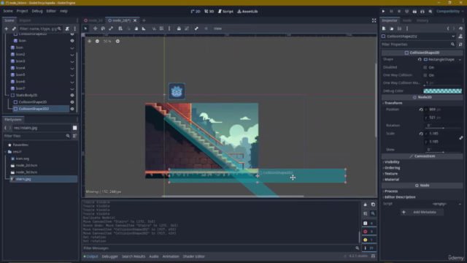Run current scene with clapper icon
Screen dimensions: 467x263
click(414, 12)
